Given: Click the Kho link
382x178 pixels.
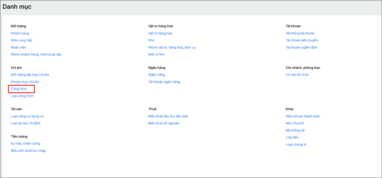Looking at the screenshot, I should pos(151,40).
